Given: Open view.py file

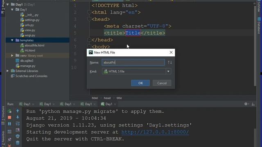Looking at the screenshot, I should click(30, 30).
